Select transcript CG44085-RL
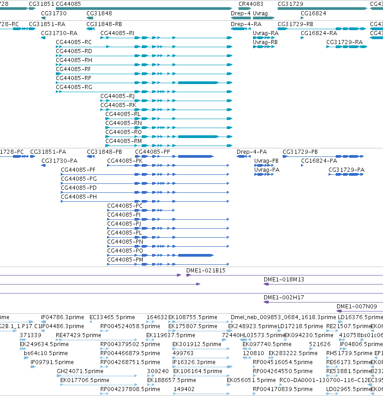 coord(169,119)
